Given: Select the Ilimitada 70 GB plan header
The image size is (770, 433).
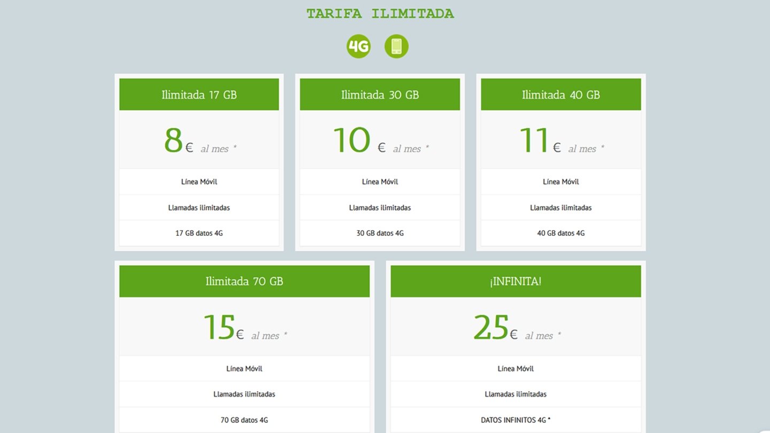Looking at the screenshot, I should point(244,281).
